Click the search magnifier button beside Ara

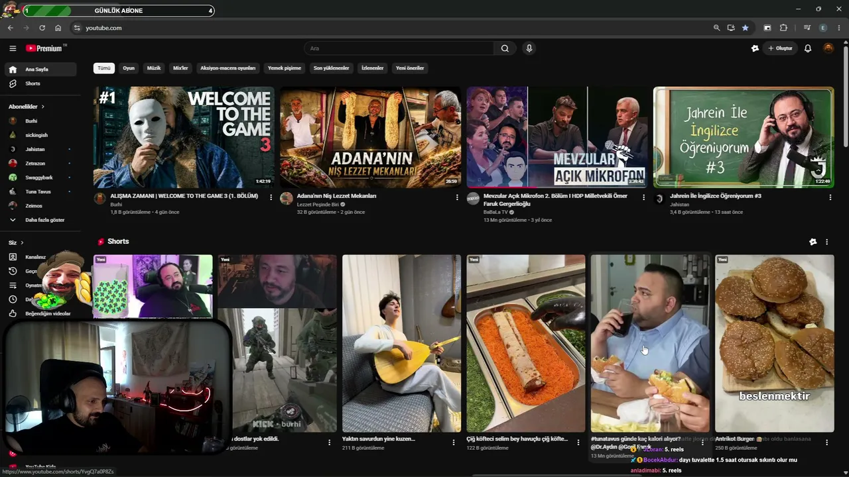click(505, 48)
